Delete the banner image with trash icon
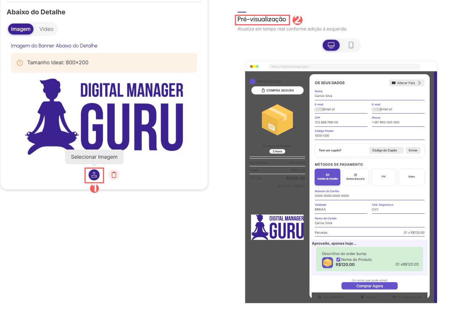This screenshot has height=313, width=451. (114, 175)
